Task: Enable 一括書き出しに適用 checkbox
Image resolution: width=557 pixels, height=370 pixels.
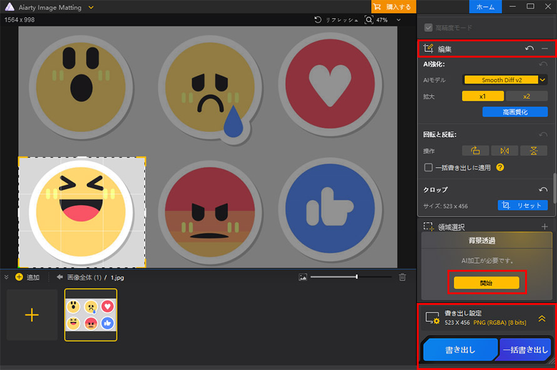Action: [428, 167]
